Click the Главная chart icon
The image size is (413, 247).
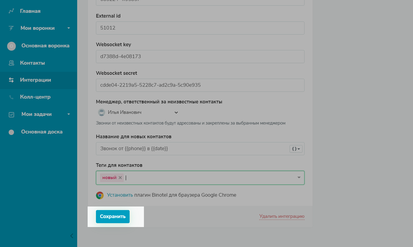11,11
